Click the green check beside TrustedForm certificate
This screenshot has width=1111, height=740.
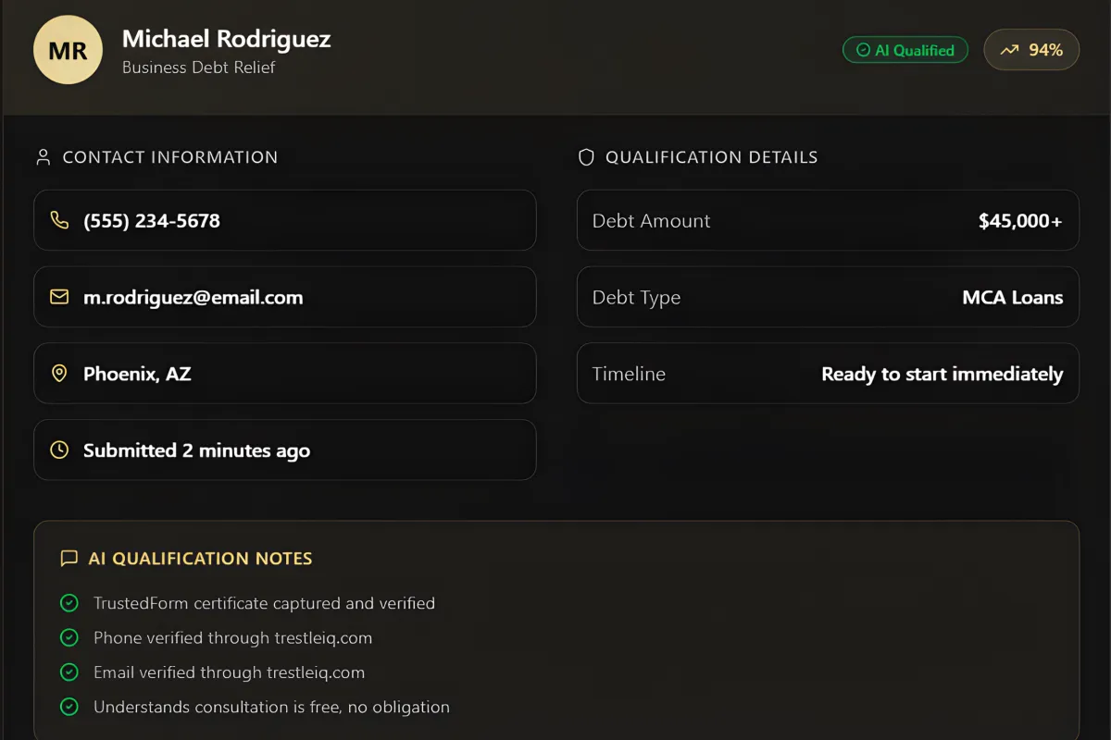pos(69,603)
